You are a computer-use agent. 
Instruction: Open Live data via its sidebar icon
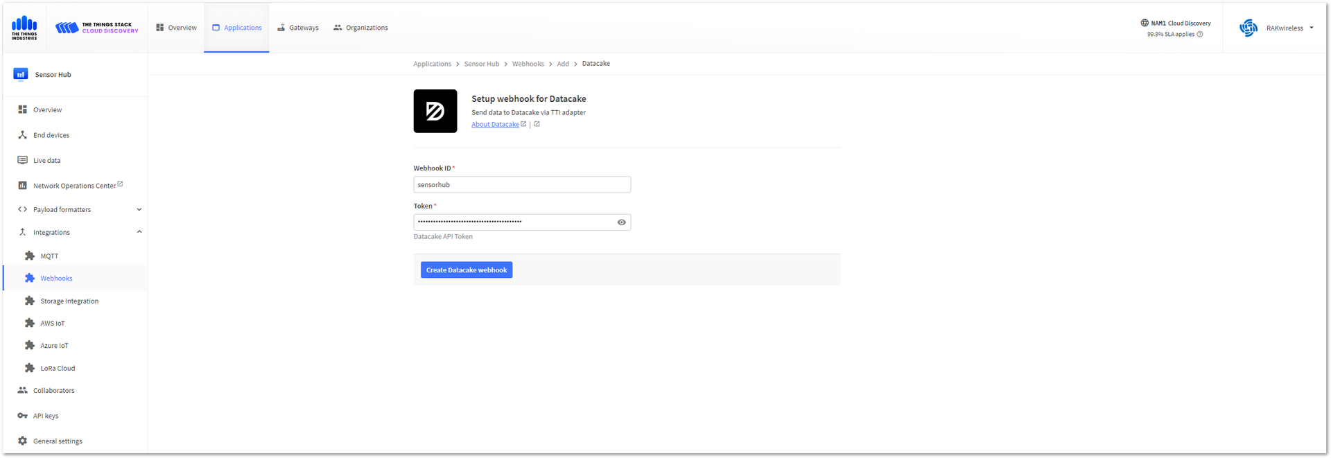tap(22, 160)
